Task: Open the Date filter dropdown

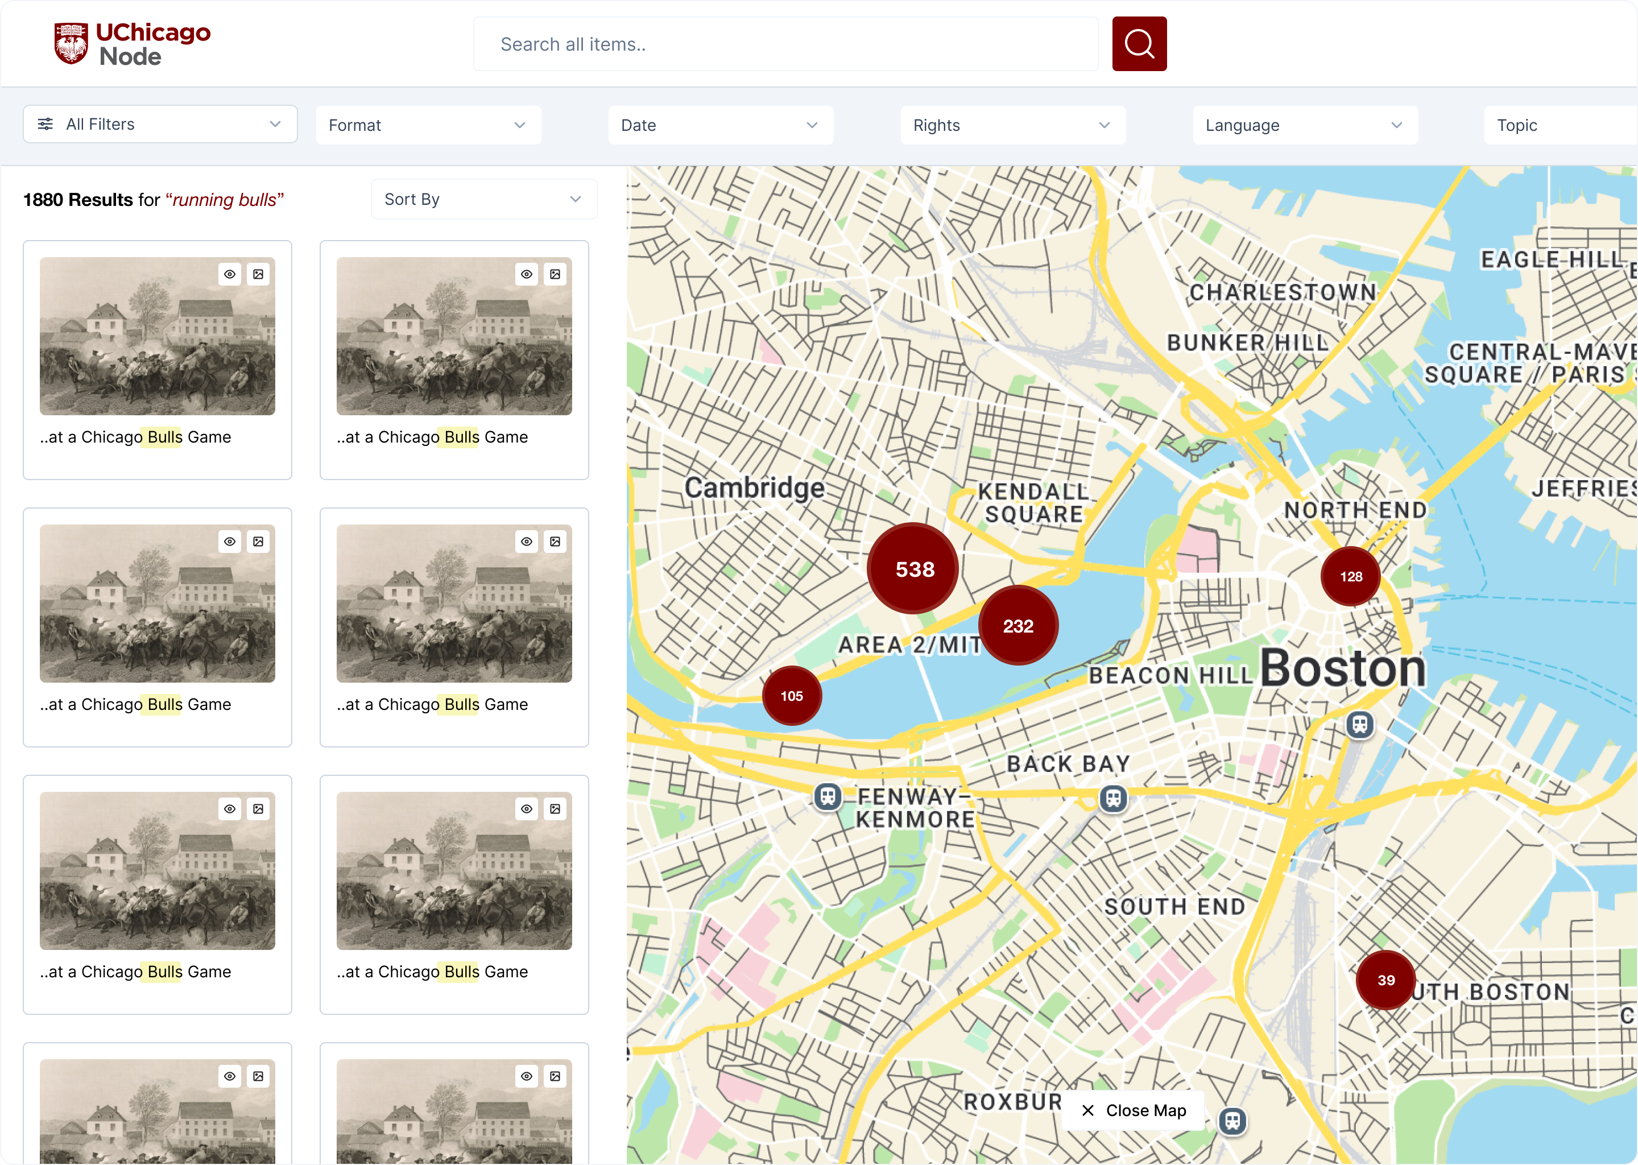Action: coord(721,125)
